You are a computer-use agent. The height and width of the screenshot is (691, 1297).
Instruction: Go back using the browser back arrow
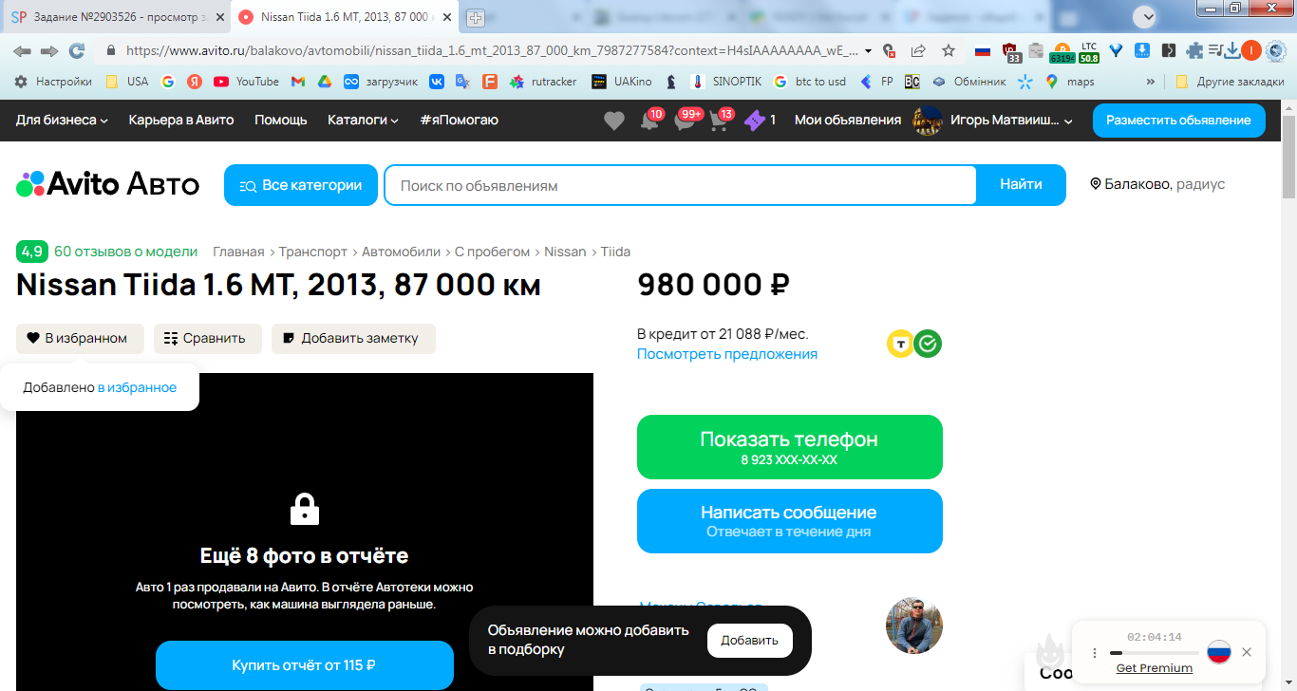pyautogui.click(x=22, y=51)
